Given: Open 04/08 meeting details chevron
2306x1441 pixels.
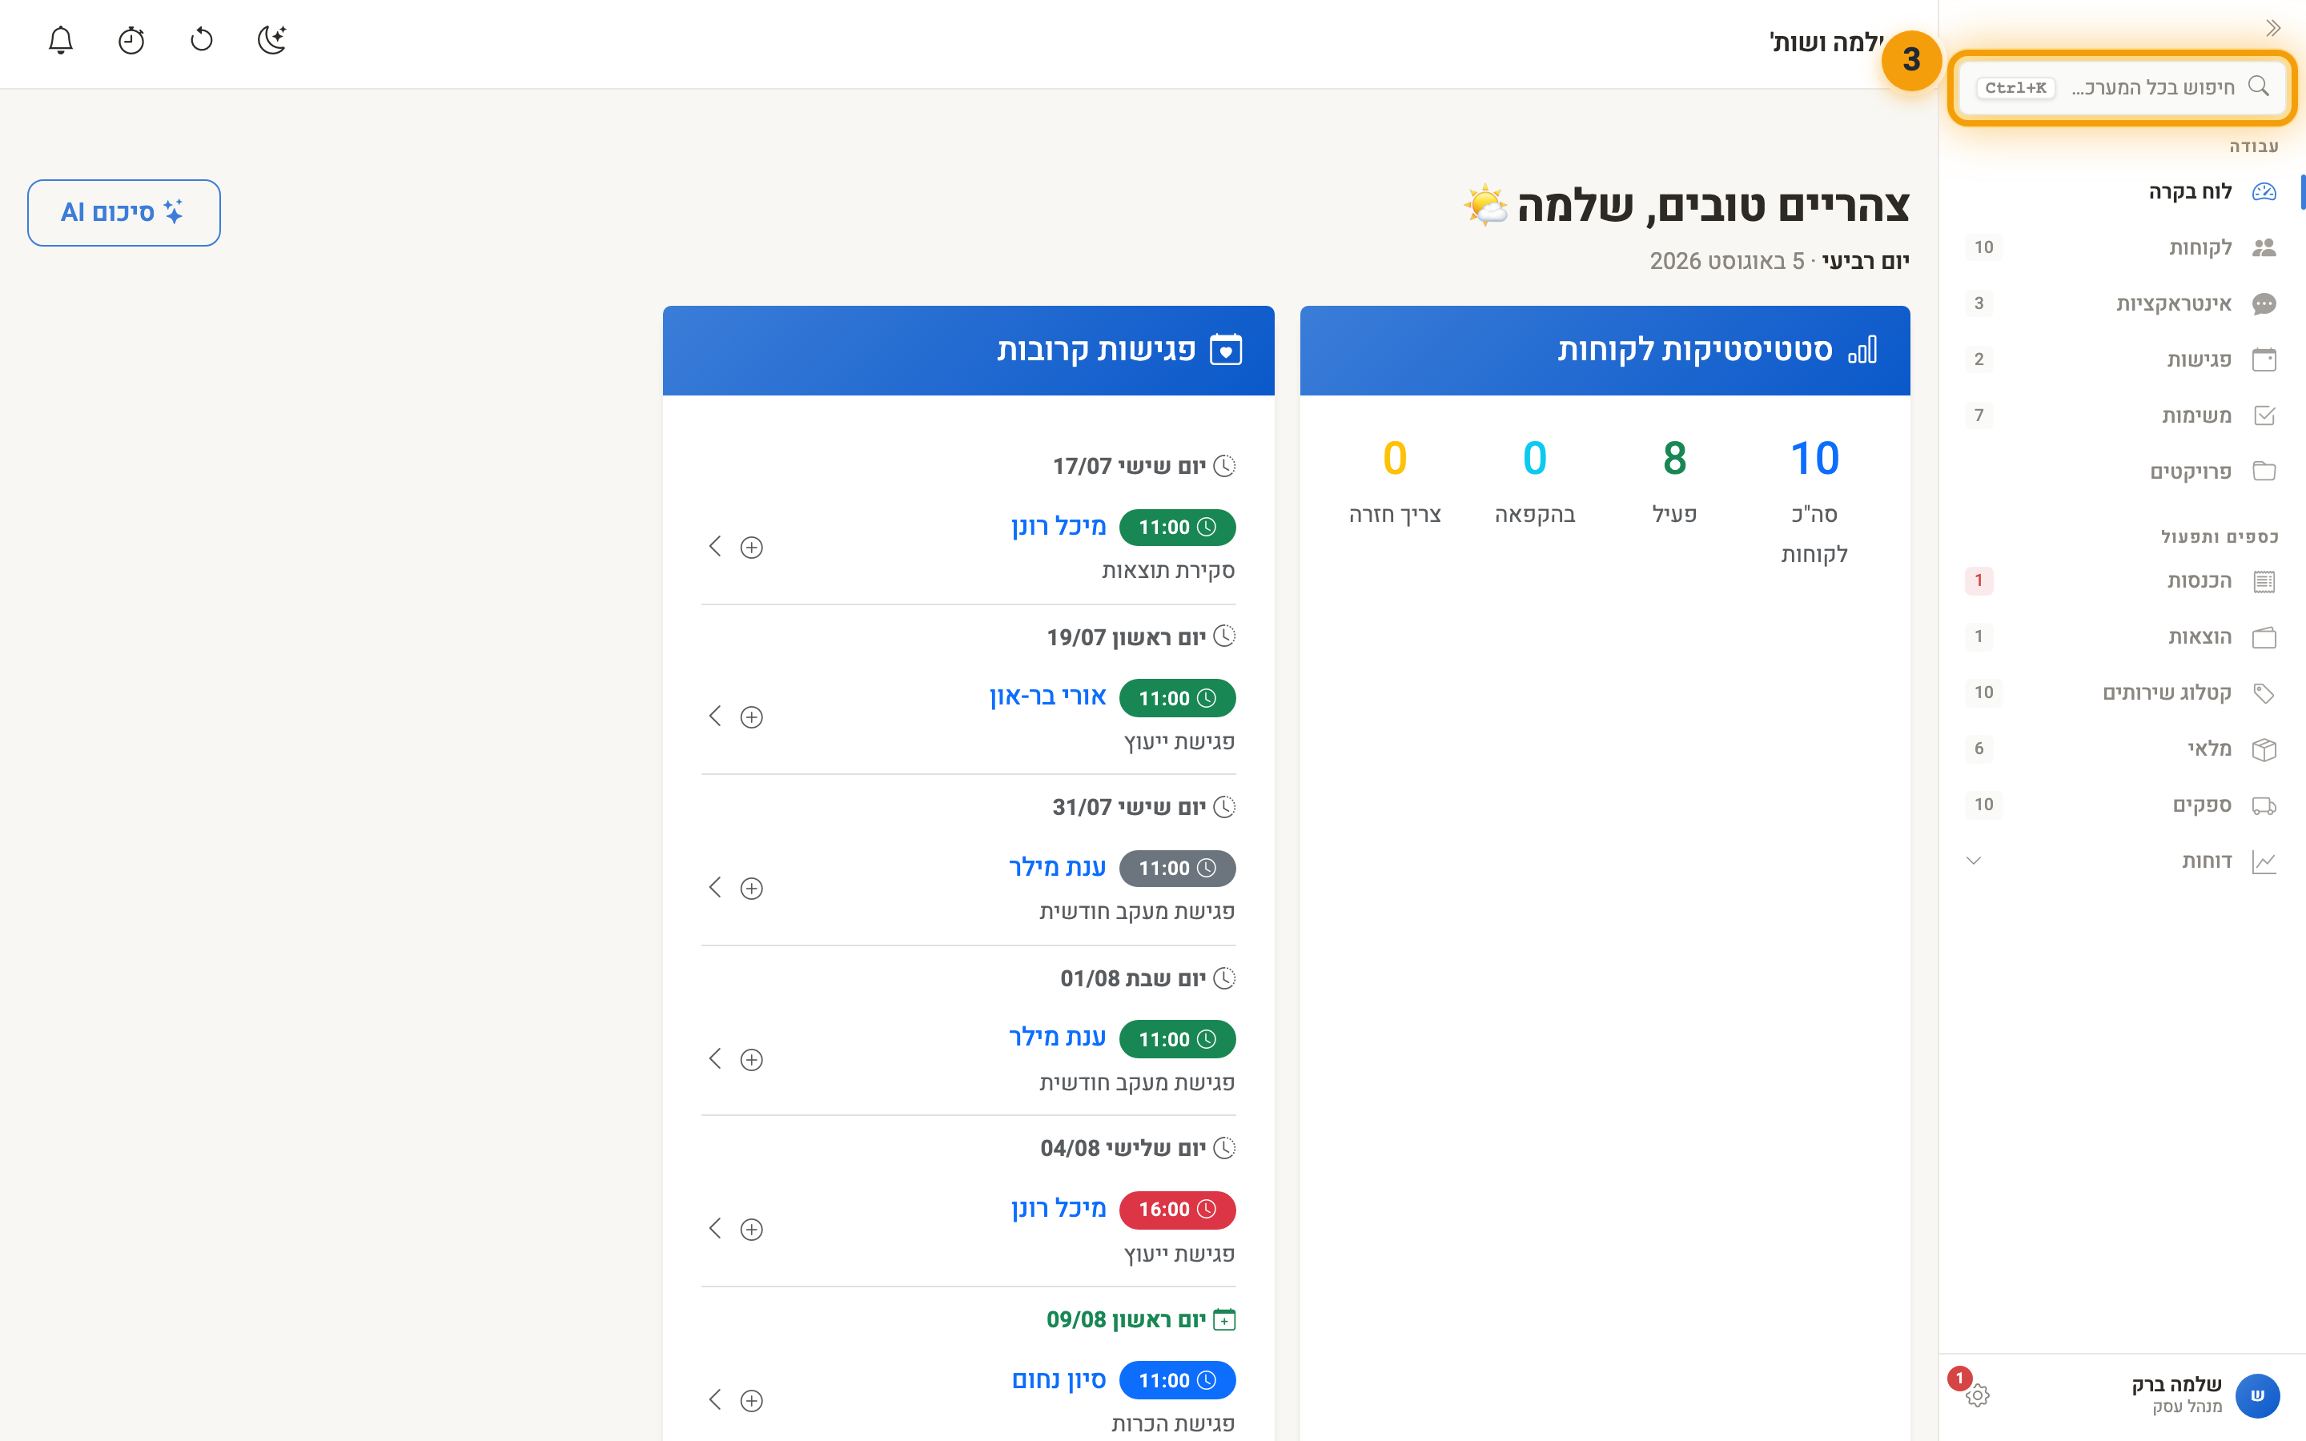Looking at the screenshot, I should point(715,1227).
